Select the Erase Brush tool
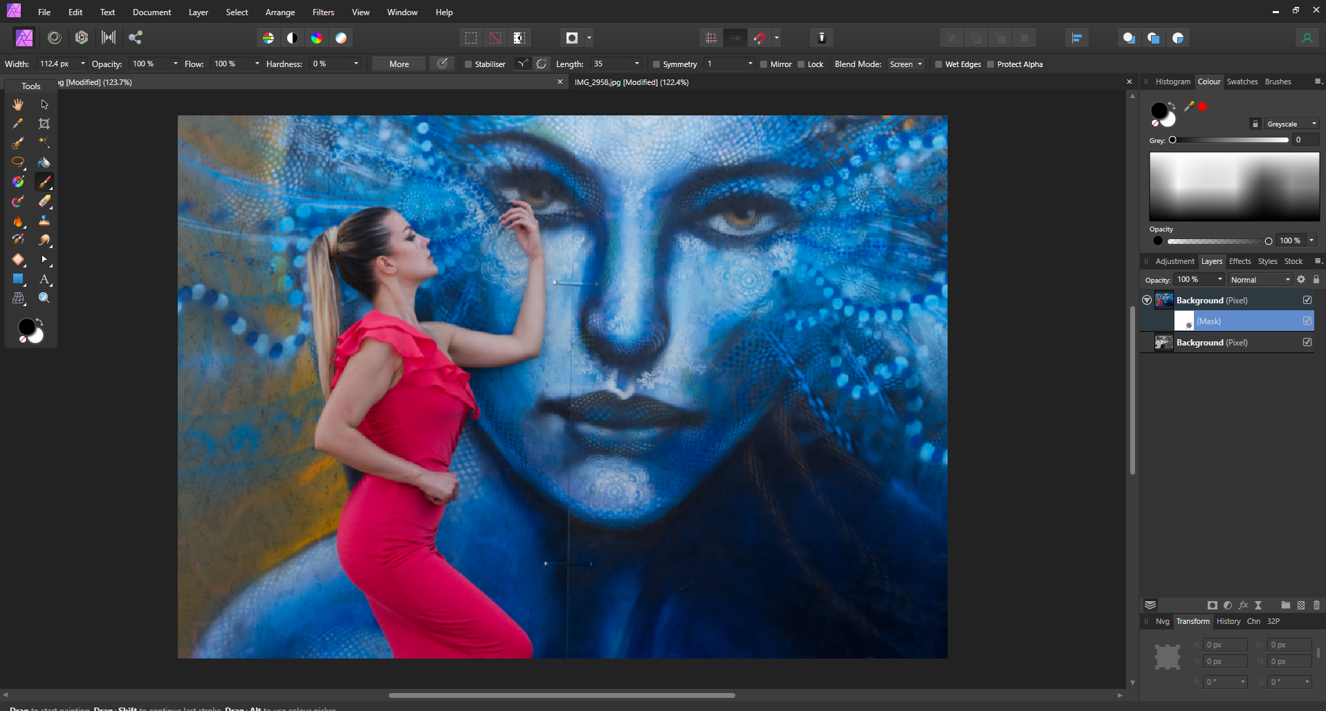 pyautogui.click(x=44, y=201)
